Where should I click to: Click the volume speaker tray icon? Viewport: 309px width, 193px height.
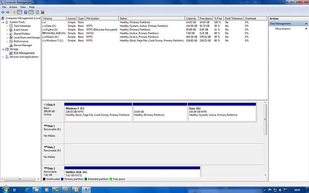tap(280, 190)
